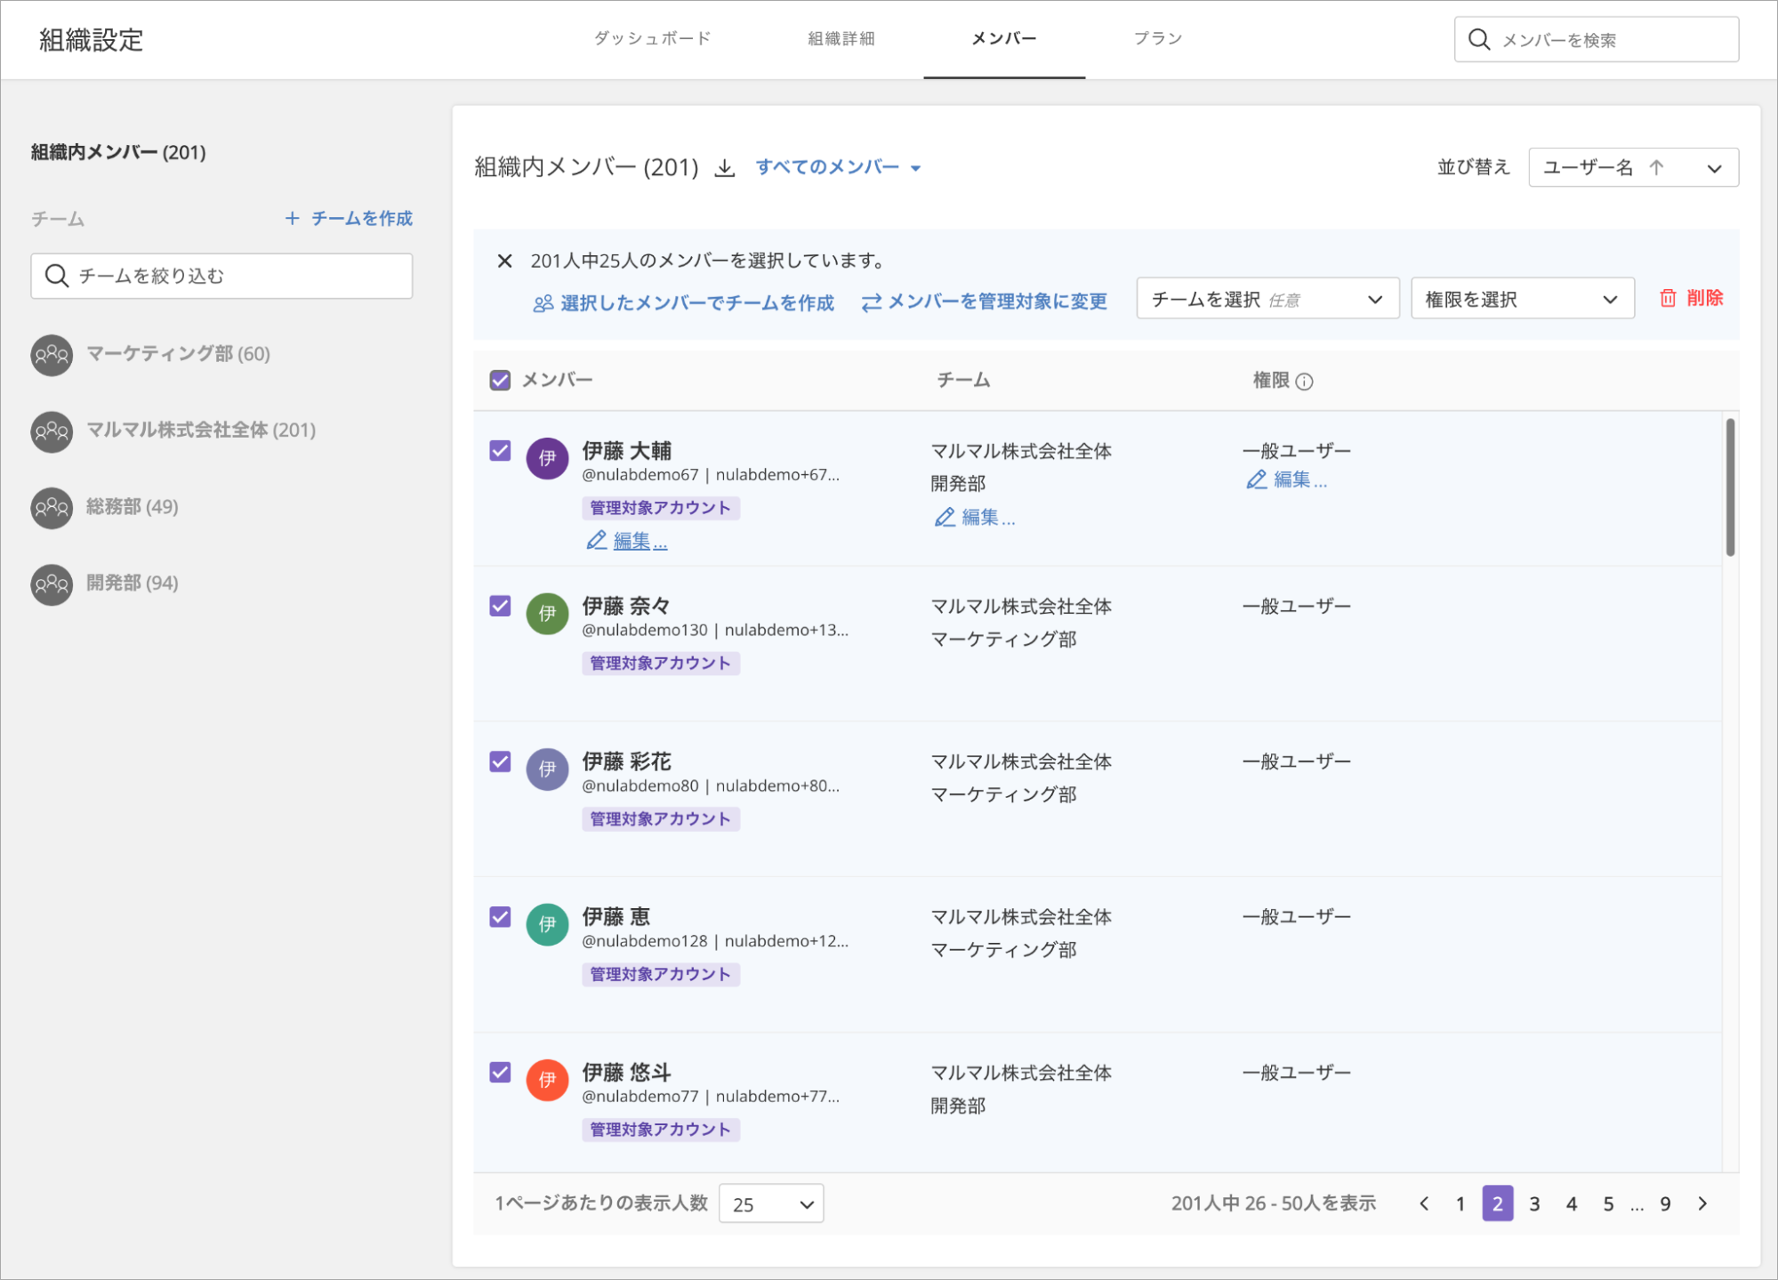Click the download member list icon
1778x1280 pixels.
click(725, 168)
